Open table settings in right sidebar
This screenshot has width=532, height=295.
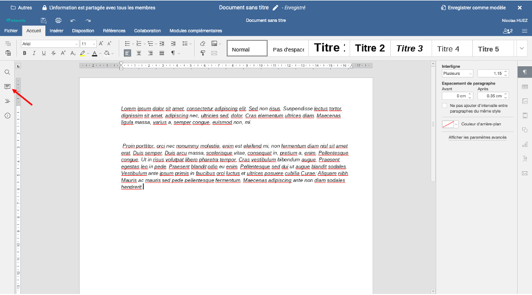[525, 87]
